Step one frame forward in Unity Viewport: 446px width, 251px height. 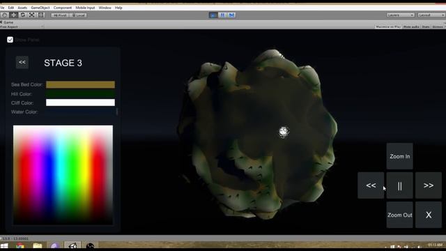coord(231,15)
